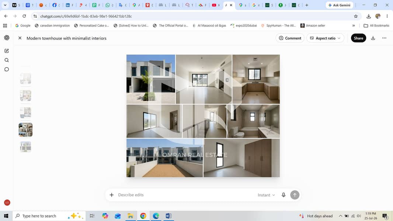Open The Official Portal bookmark
The width and height of the screenshot is (393, 221).
tap(170, 25)
